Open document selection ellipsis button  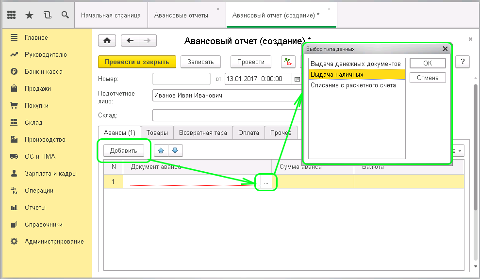(266, 182)
